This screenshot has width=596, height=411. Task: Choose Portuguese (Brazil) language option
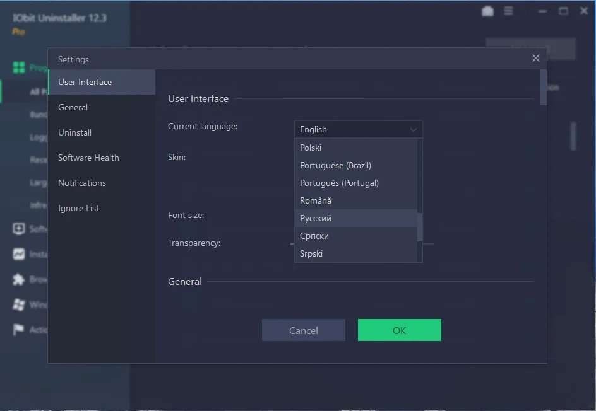[x=356, y=165]
